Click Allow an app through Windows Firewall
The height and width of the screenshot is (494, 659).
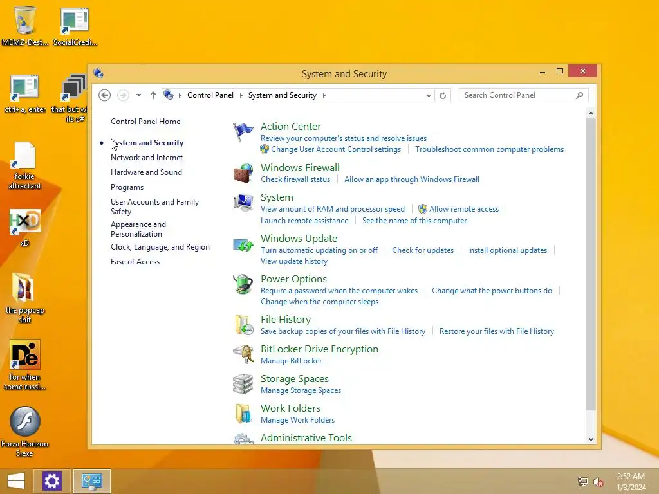(411, 179)
